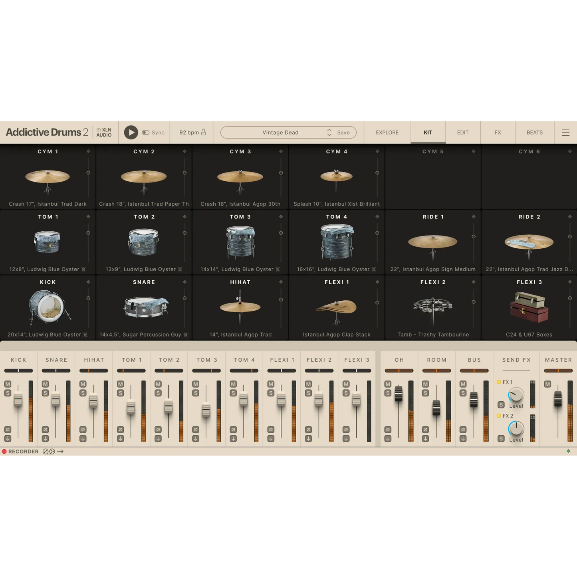Click the phase invert icon on the Kick channel
577x577 pixels.
(7, 429)
